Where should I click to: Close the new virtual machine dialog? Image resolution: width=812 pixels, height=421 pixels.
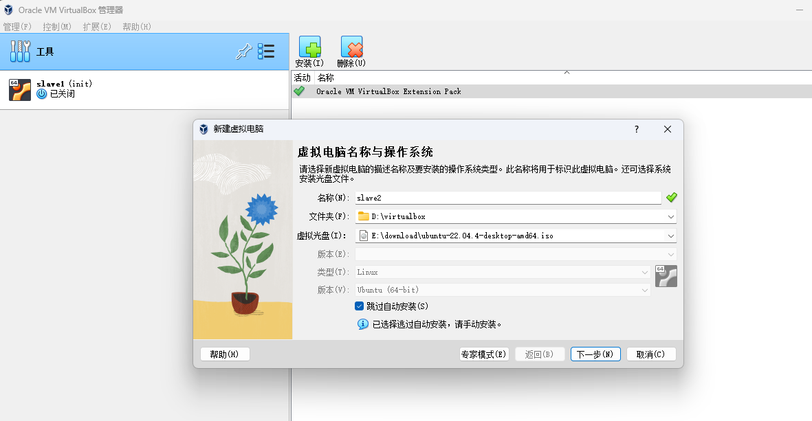[x=668, y=129]
